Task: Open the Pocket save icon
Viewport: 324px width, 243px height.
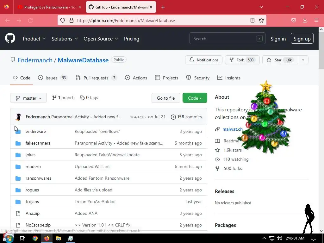Action: click(x=293, y=20)
